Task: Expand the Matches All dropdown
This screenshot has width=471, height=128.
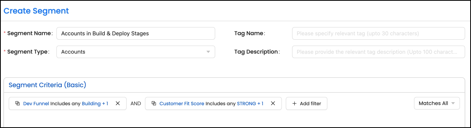Action: [437, 103]
